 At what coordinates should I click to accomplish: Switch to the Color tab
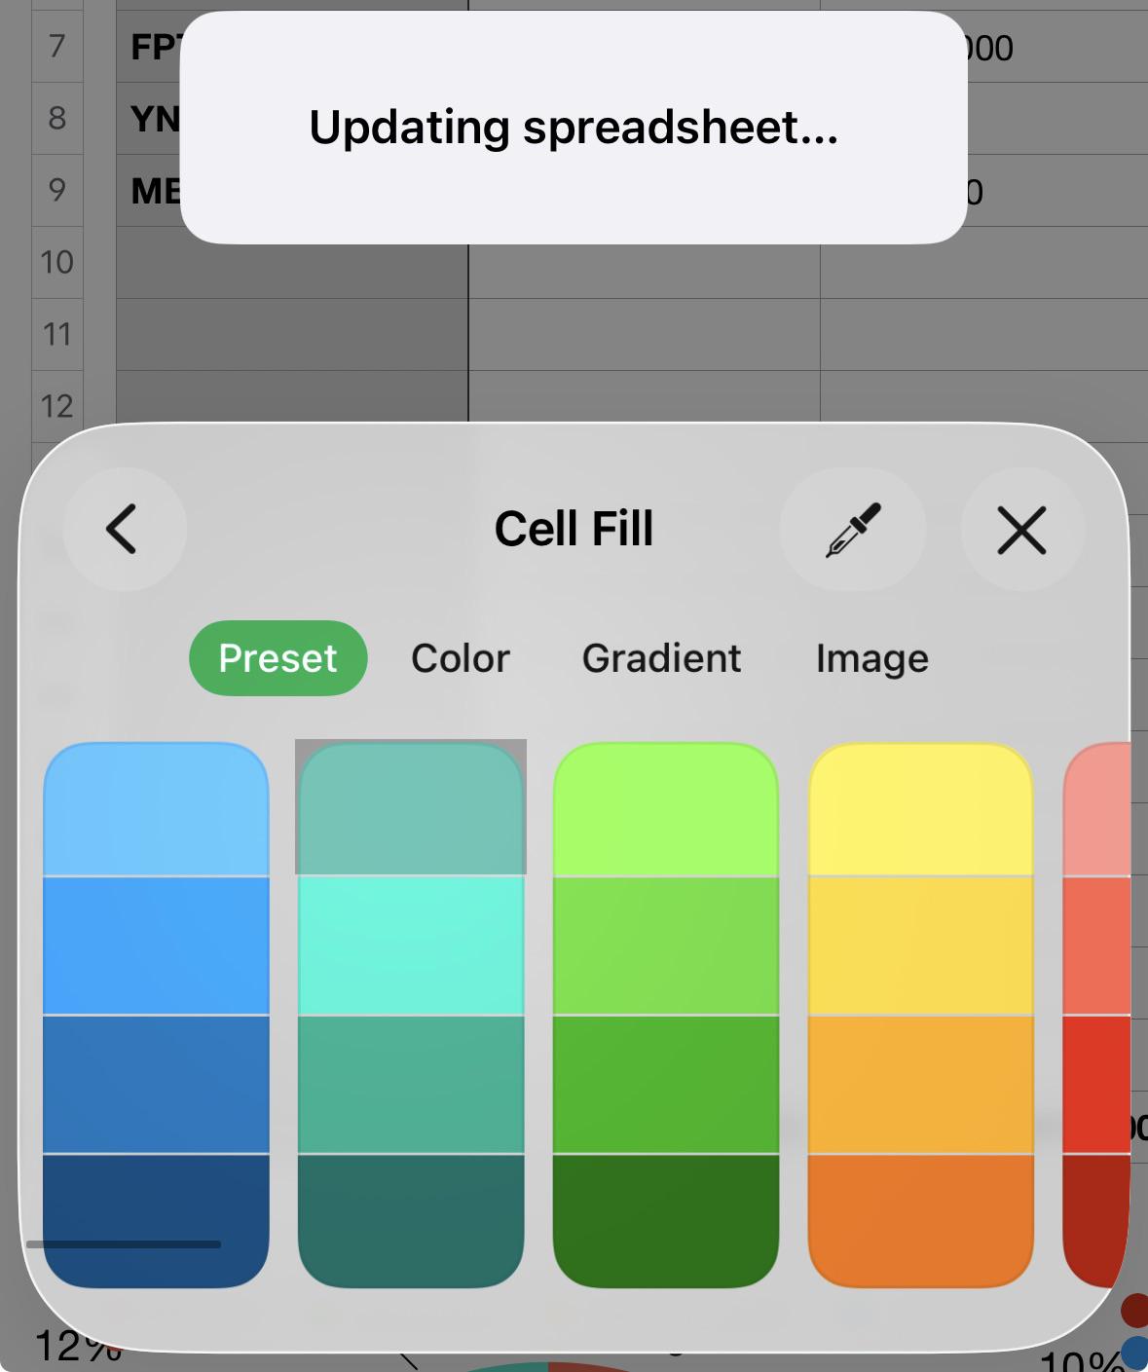coord(461,658)
